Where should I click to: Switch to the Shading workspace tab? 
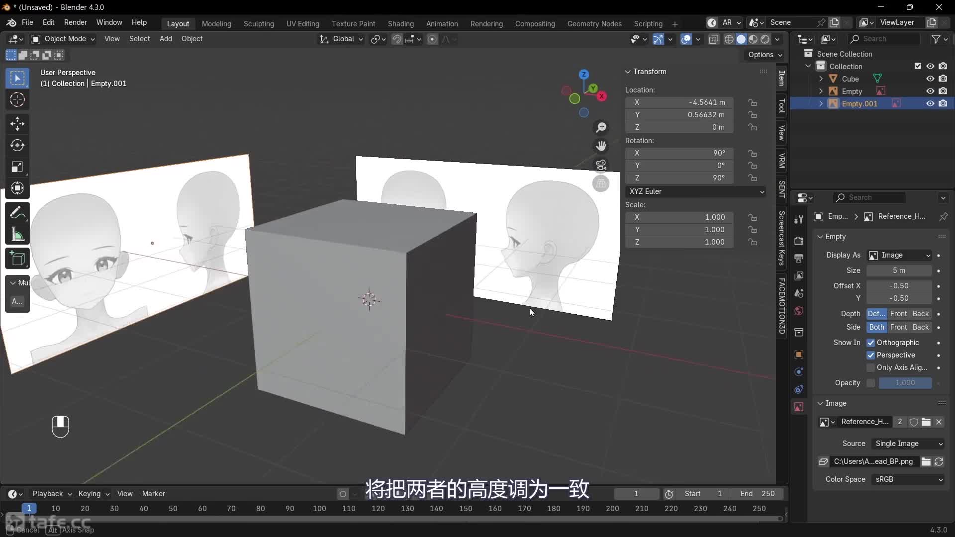coord(400,23)
